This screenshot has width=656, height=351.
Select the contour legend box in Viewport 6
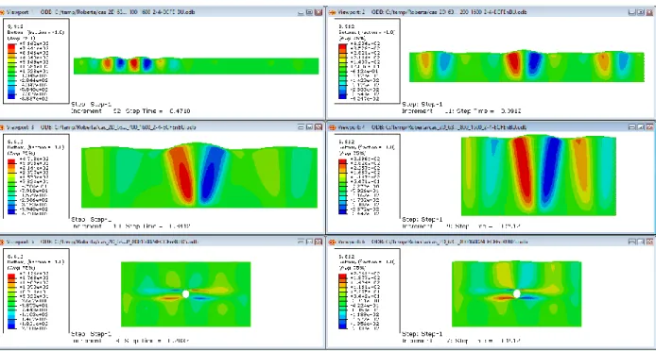pyautogui.click(x=367, y=291)
